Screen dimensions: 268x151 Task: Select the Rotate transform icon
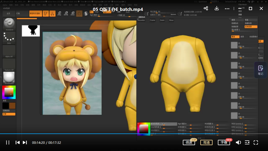tap(73, 14)
